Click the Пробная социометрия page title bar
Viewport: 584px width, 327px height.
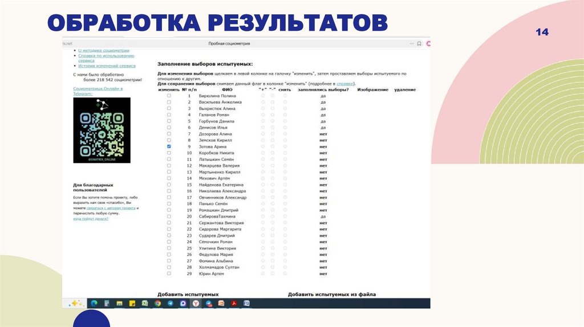pyautogui.click(x=229, y=43)
